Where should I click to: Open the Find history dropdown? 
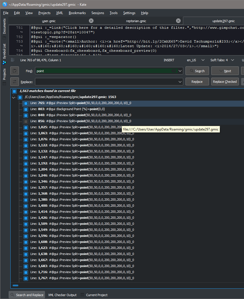coord(180,71)
